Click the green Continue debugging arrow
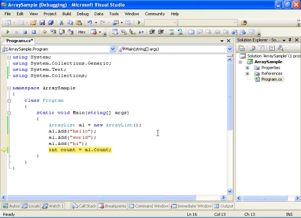The width and height of the screenshot is (301, 218). click(8, 32)
